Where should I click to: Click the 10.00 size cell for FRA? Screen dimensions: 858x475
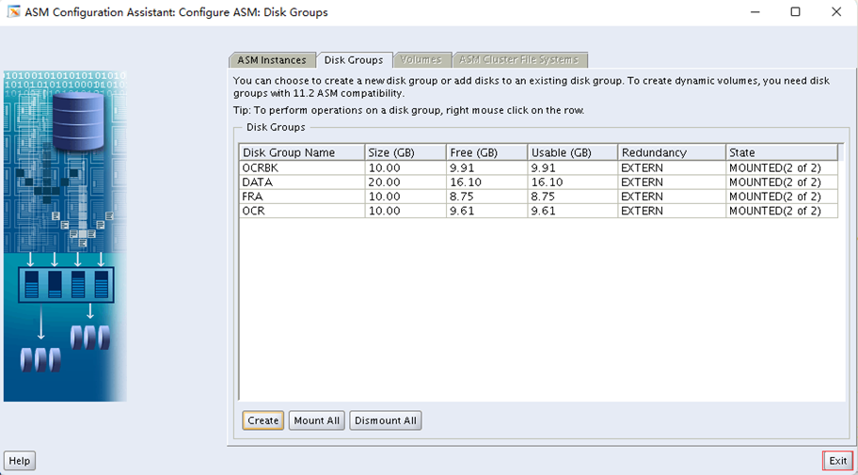pyautogui.click(x=405, y=197)
